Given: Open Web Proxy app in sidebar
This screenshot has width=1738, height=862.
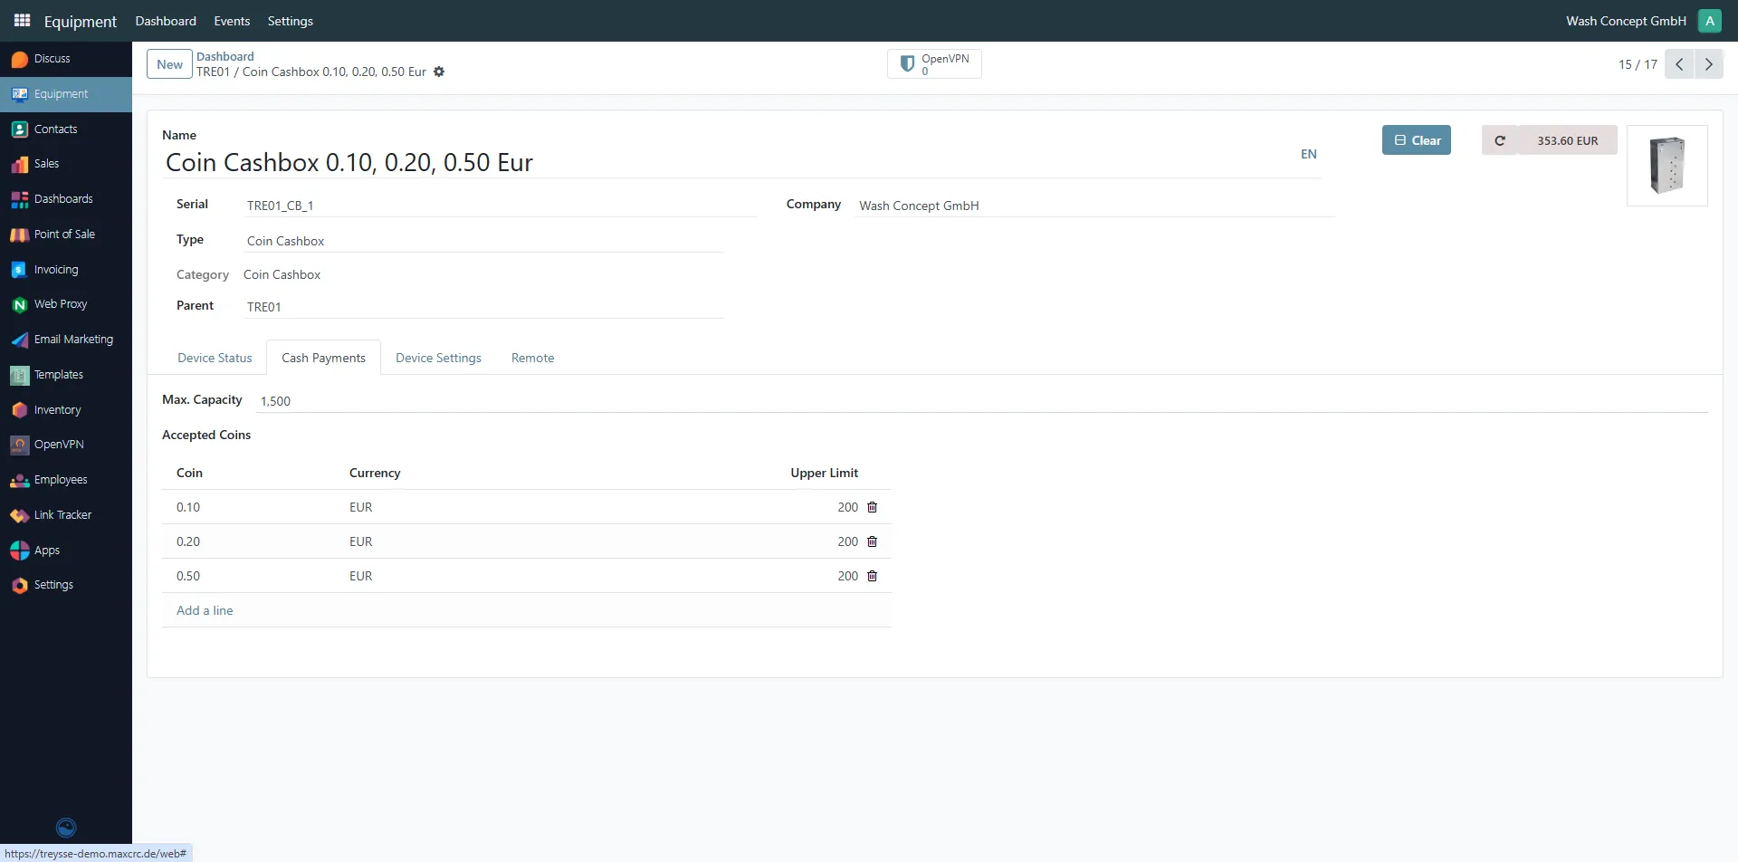Looking at the screenshot, I should pos(66,304).
